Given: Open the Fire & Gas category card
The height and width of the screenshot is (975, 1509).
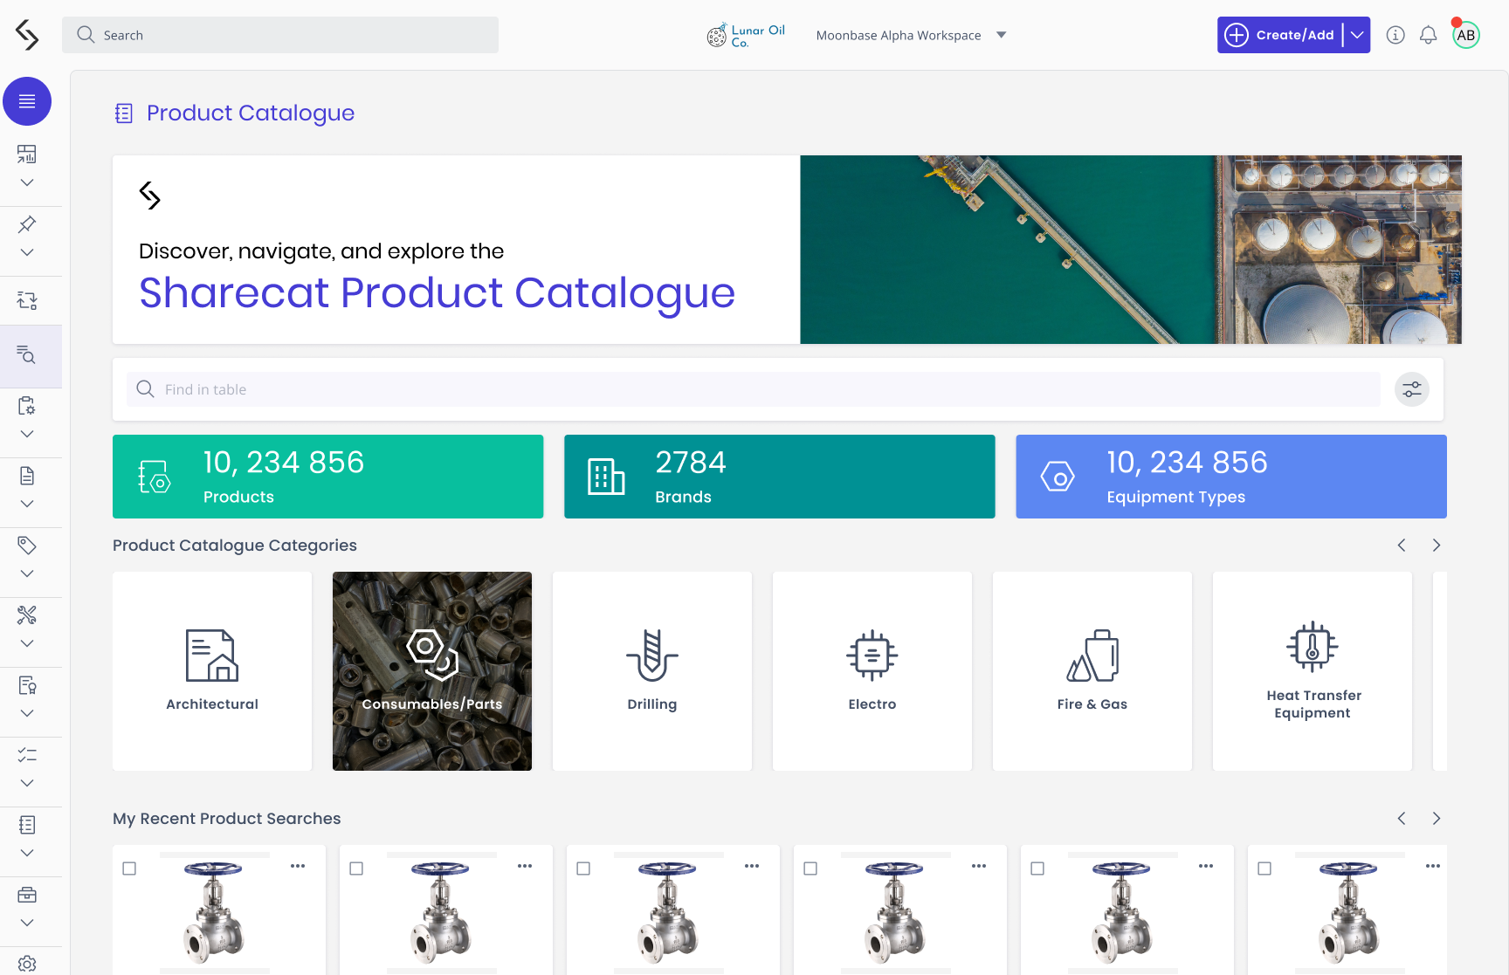Looking at the screenshot, I should click(x=1092, y=671).
